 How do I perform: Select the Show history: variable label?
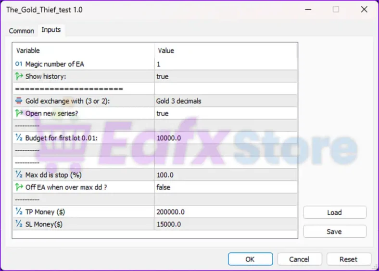click(46, 76)
